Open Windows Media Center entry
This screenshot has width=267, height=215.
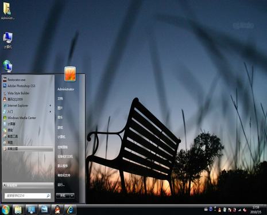(28, 118)
